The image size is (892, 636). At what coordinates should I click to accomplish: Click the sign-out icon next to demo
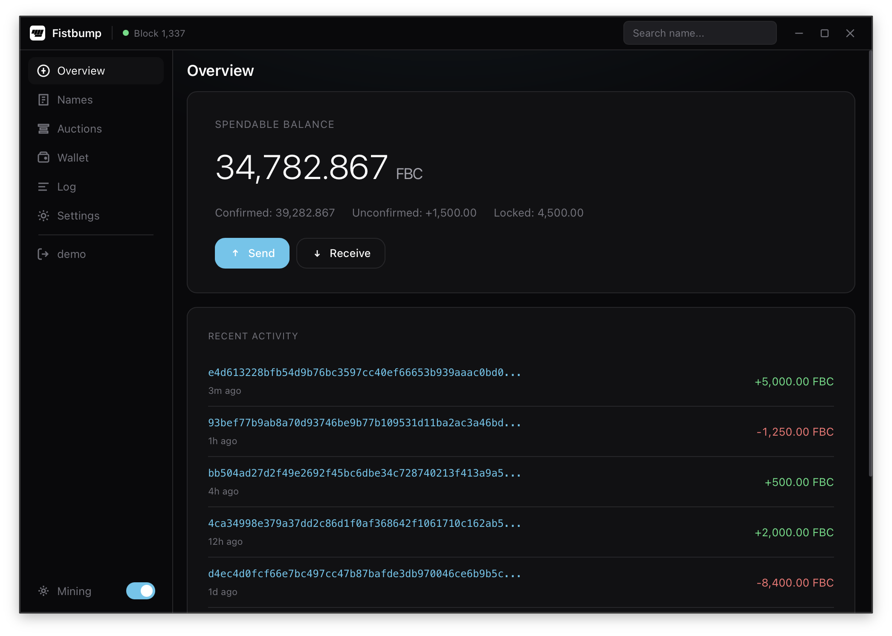tap(43, 254)
